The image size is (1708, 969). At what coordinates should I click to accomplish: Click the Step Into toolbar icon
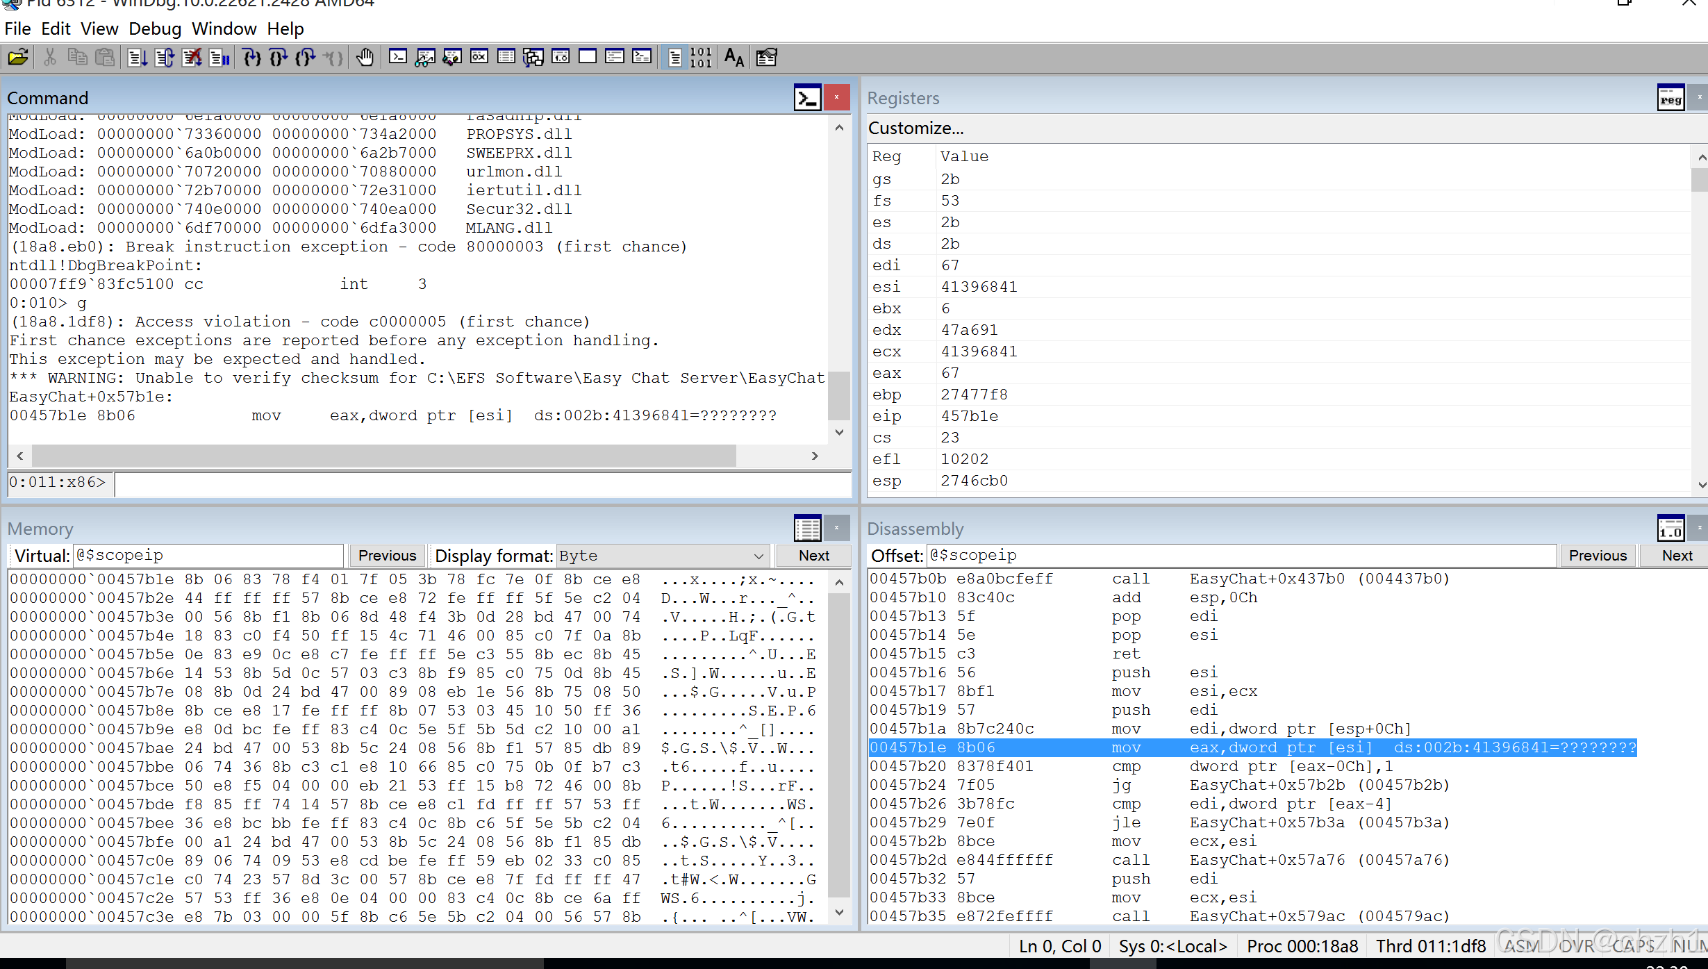pyautogui.click(x=251, y=57)
